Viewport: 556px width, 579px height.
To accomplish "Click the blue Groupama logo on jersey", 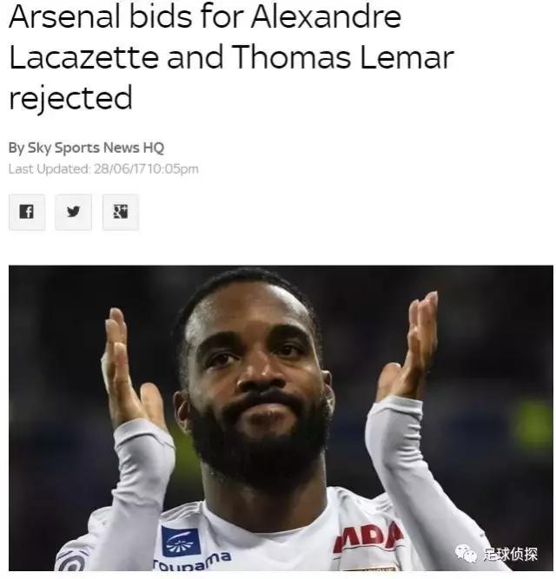I will 181,542.
